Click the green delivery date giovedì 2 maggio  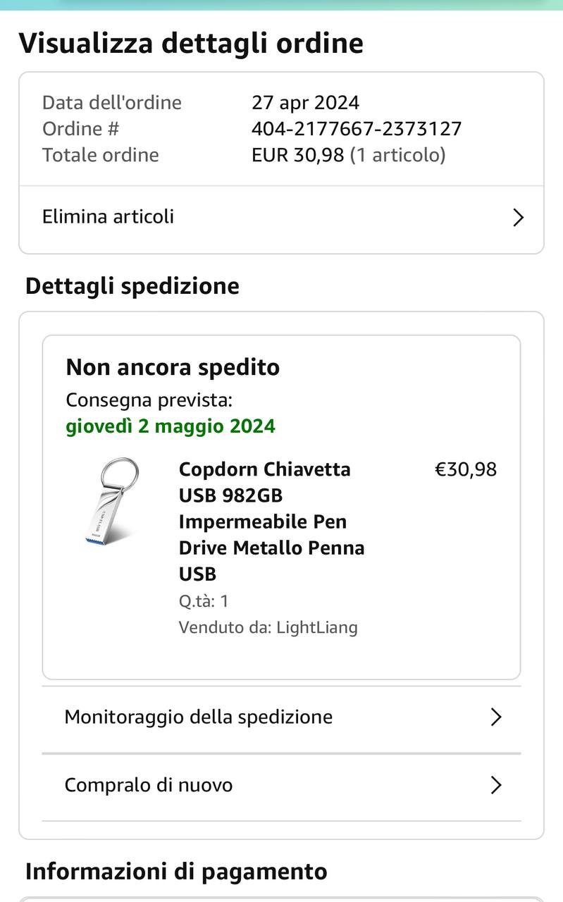point(171,426)
